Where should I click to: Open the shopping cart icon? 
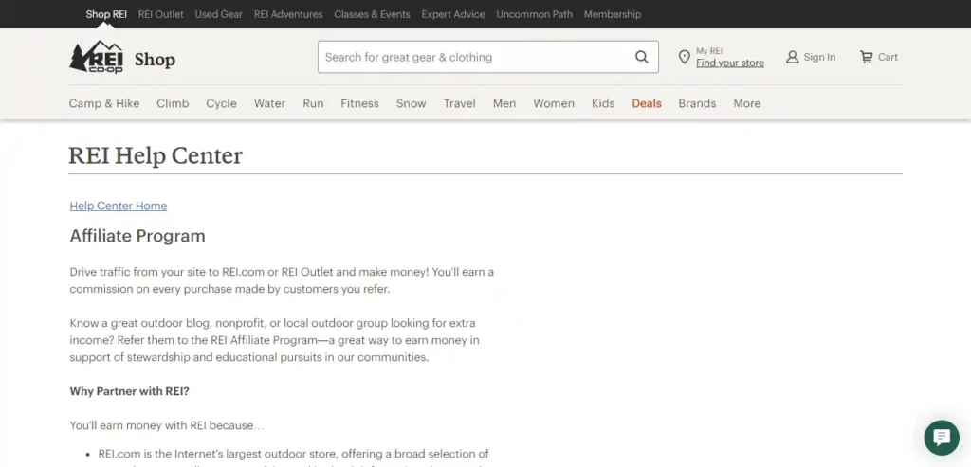click(866, 57)
